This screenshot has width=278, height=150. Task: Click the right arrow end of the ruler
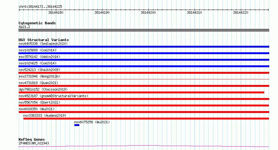[x=268, y=10]
